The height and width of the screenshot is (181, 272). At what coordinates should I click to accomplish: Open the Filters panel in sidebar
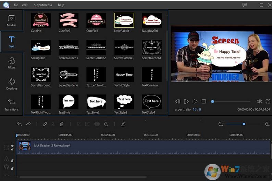pyautogui.click(x=12, y=63)
